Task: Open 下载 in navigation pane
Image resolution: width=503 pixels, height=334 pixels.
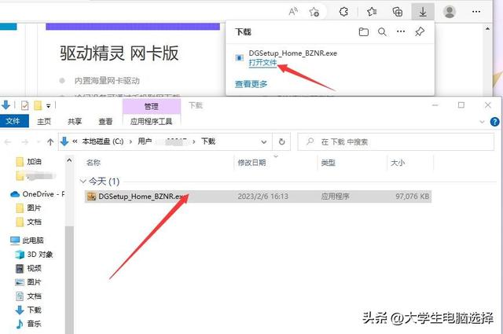Action: tap(29, 310)
